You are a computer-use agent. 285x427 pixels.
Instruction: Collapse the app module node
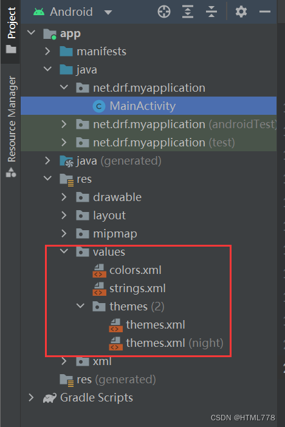click(32, 33)
